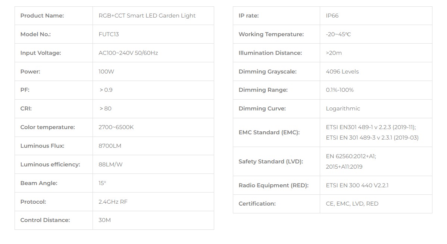447x244 pixels.
Task: Click the 8700LM luminous flux value
Action: tap(110, 146)
